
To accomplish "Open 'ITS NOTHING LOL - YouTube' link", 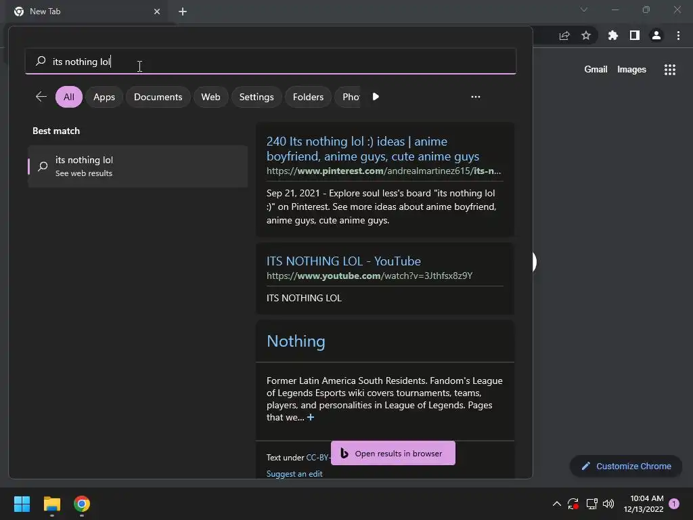I will (343, 261).
